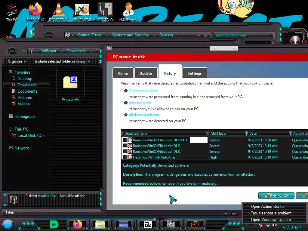Click the Downloads breadcrumb segment
The width and height of the screenshot is (308, 231).
click(76, 51)
